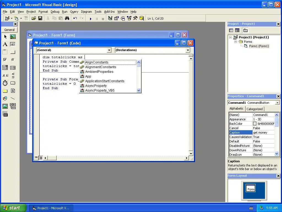
Task: Start the program with the Run arrow
Action: pyautogui.click(x=91, y=18)
